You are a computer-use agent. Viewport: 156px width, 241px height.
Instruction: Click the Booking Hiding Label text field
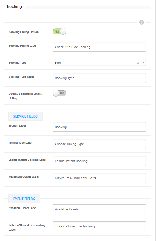(99, 47)
